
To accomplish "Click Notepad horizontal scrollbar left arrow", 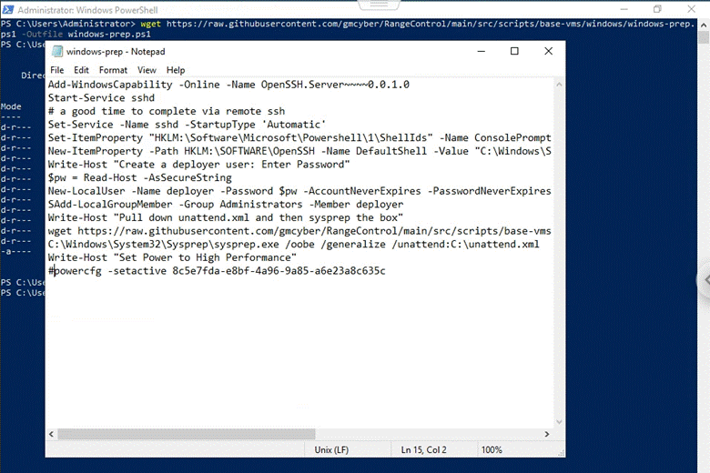I will pyautogui.click(x=51, y=434).
